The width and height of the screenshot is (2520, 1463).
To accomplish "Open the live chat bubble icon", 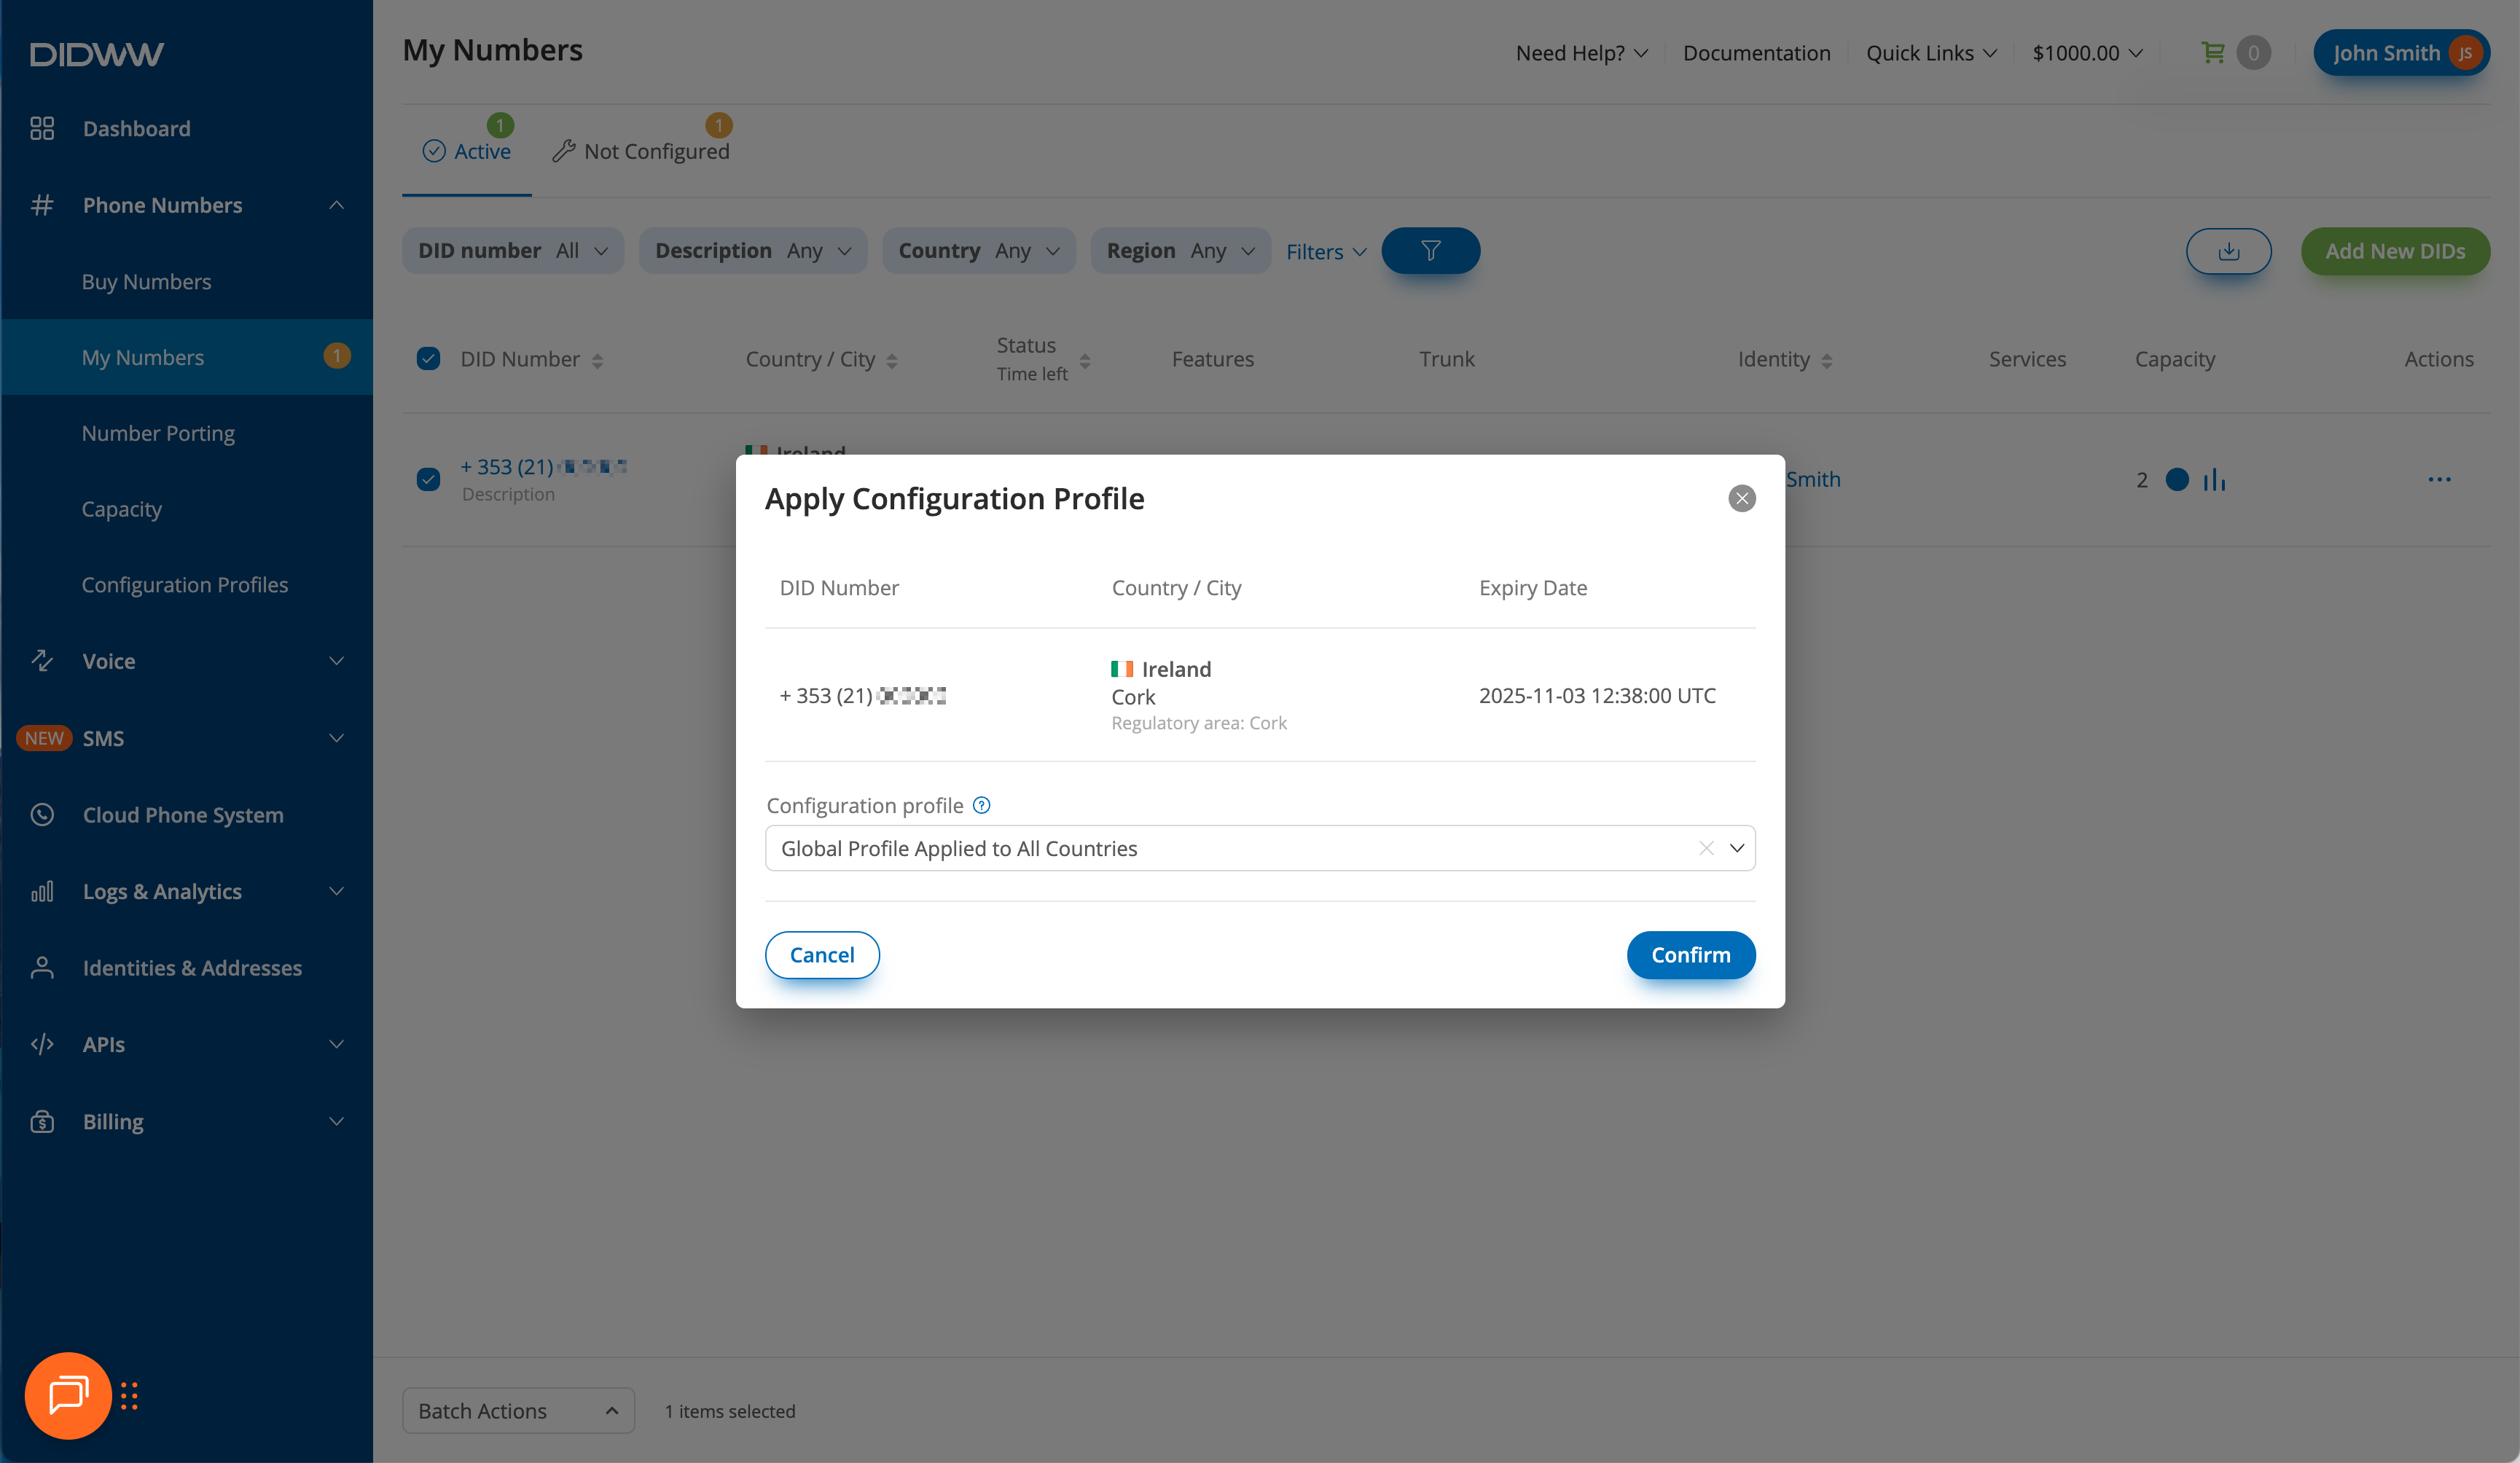I will pyautogui.click(x=68, y=1395).
